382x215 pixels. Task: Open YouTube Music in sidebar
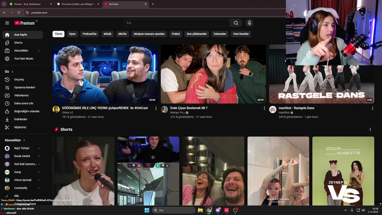tap(23, 59)
